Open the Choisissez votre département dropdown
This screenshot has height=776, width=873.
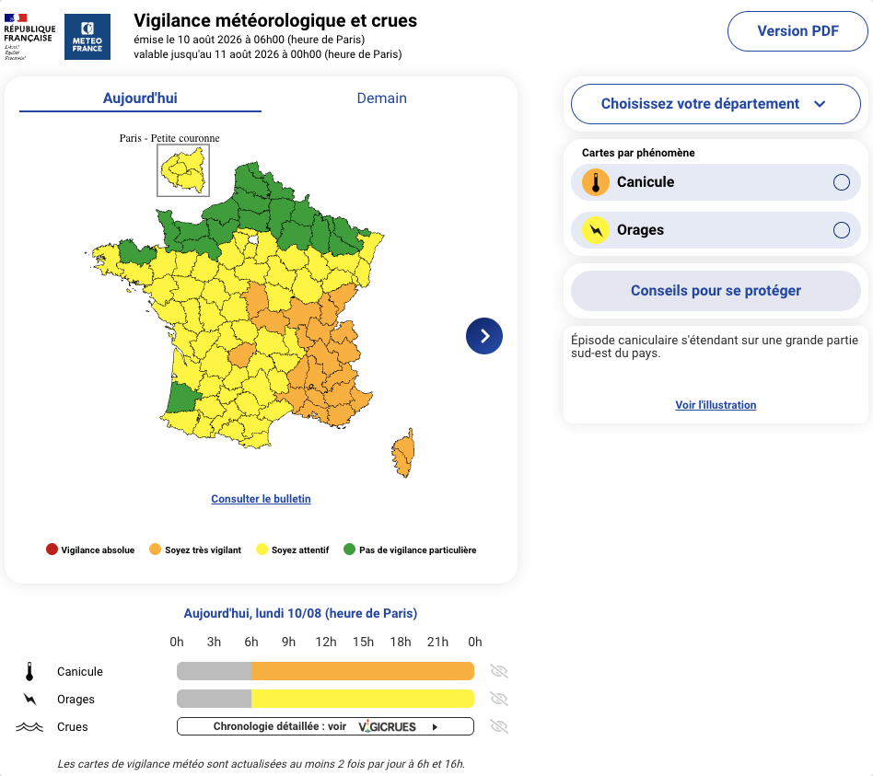coord(716,104)
